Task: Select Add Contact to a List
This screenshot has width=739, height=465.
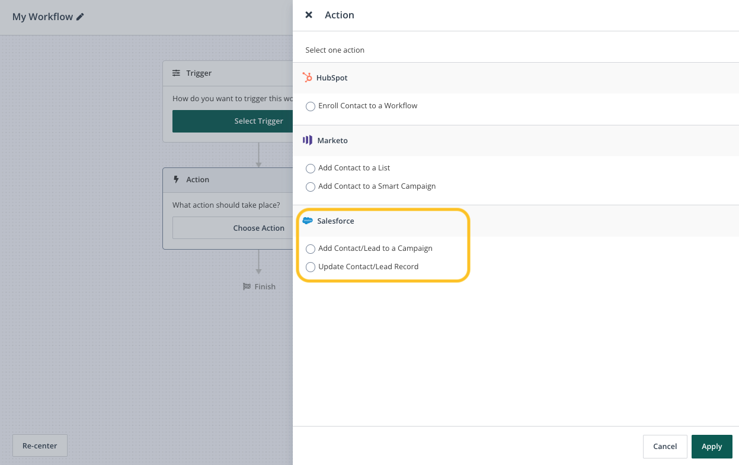Action: (x=311, y=169)
